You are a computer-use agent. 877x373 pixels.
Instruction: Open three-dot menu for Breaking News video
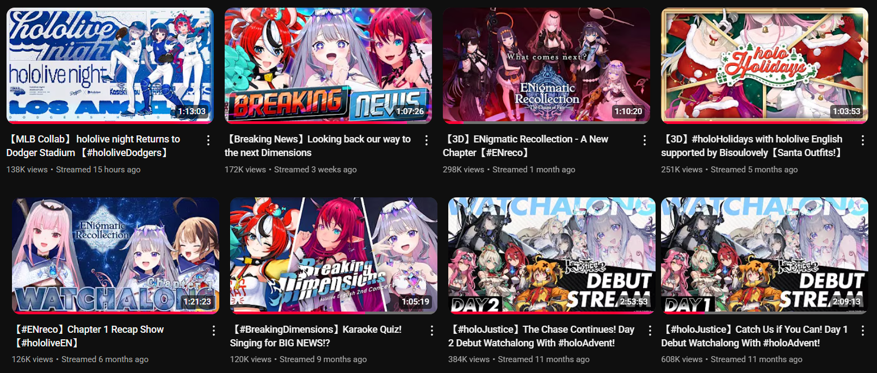pos(426,140)
